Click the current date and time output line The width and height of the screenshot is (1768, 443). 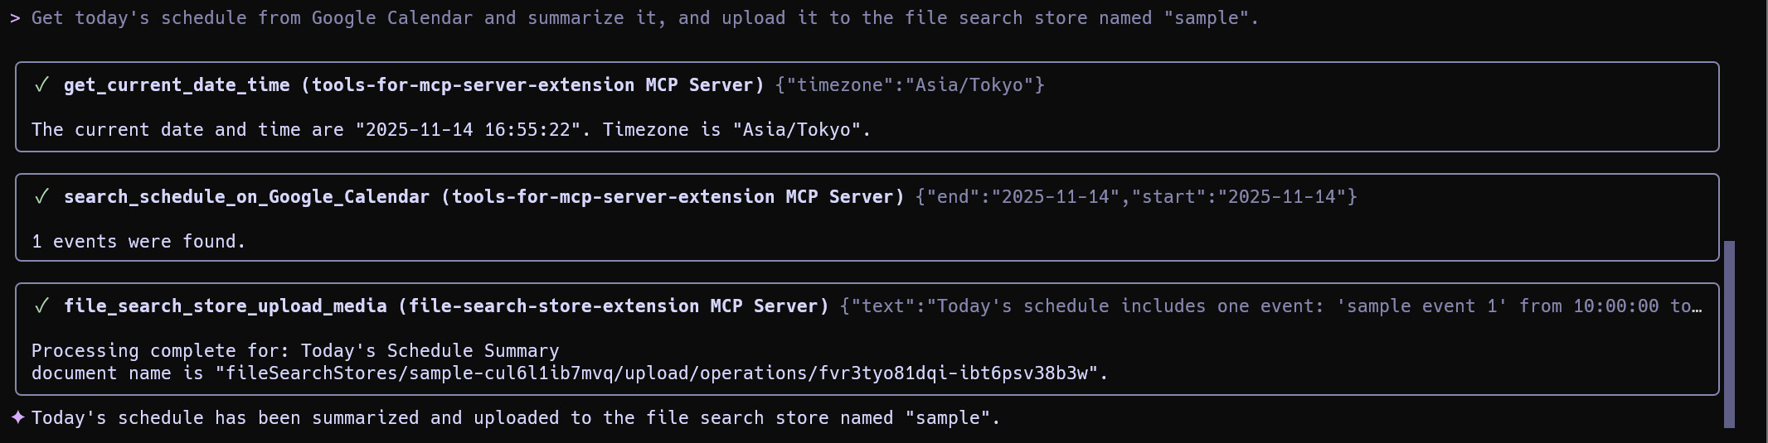[451, 130]
